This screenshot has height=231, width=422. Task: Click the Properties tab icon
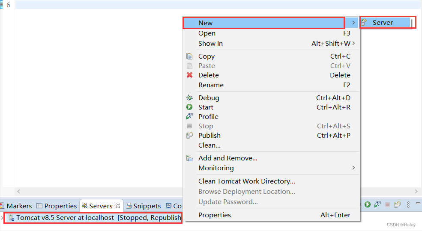(39, 206)
